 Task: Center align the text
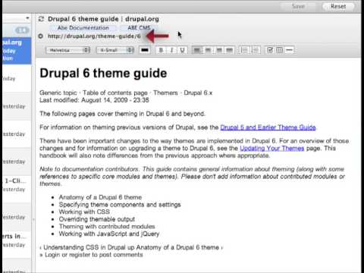[208, 50]
